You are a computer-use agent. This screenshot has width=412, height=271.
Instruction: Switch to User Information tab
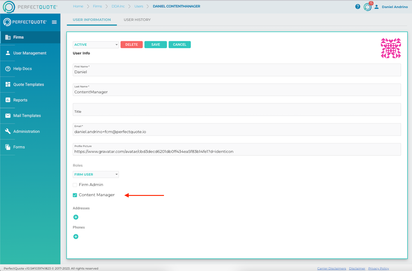coord(92,20)
